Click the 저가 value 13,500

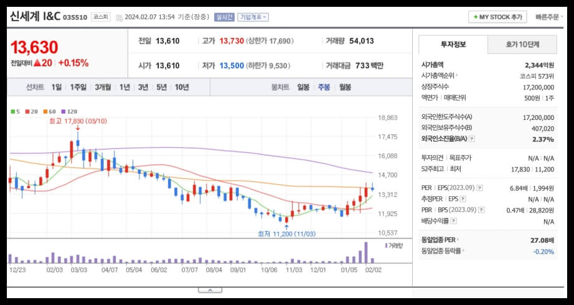[x=232, y=66]
